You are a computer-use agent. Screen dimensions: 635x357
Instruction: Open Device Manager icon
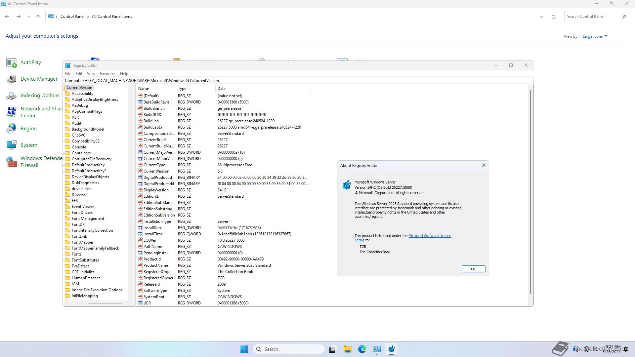pos(11,79)
